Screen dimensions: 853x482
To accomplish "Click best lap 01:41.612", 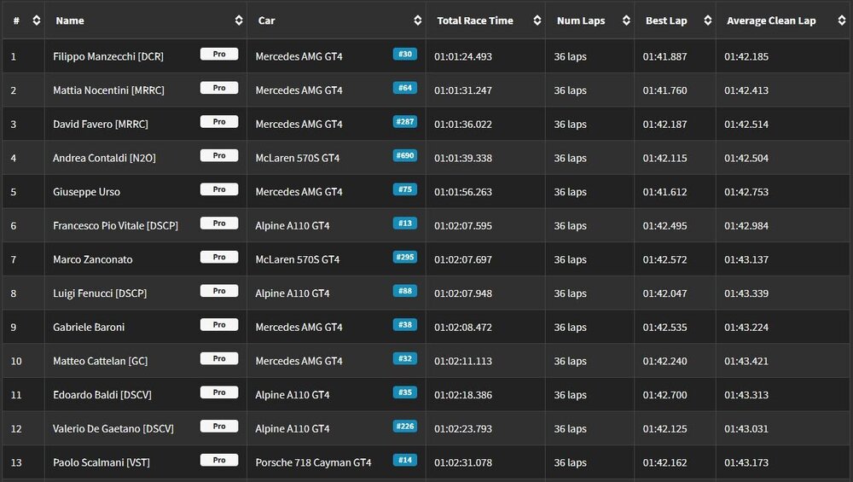I will coord(664,192).
